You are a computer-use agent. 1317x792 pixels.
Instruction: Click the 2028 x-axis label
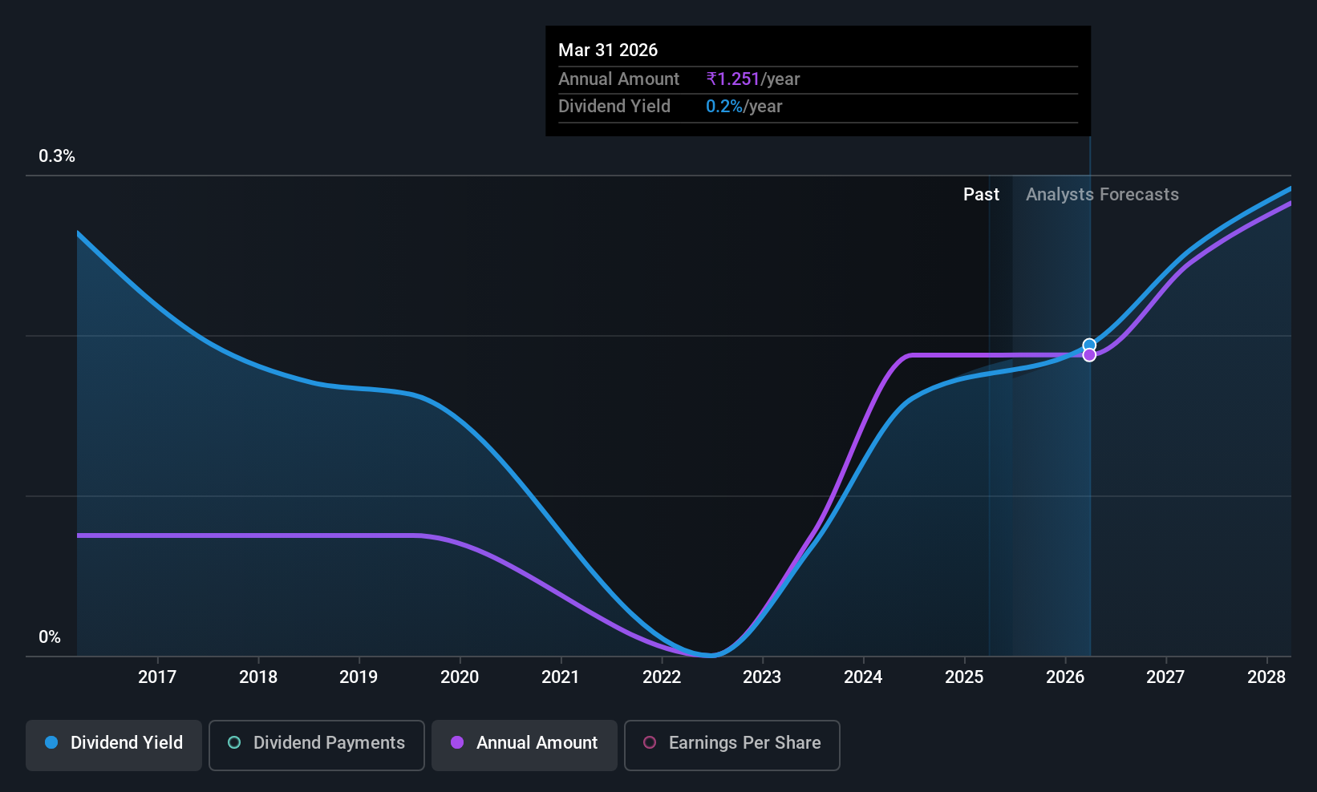coord(1266,677)
